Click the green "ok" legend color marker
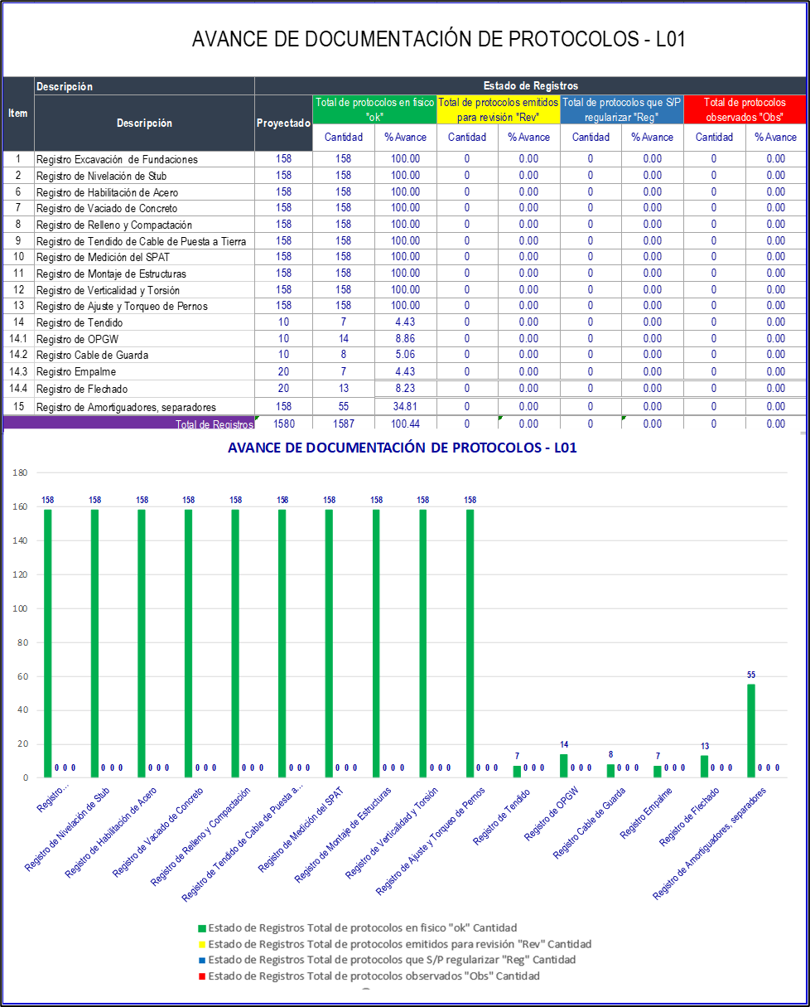This screenshot has width=810, height=1007. pos(202,928)
